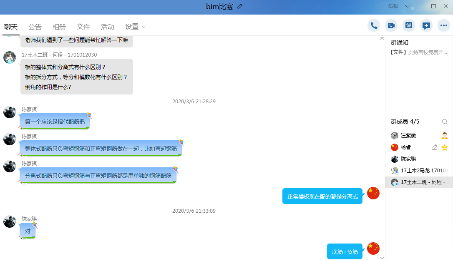Click the edit pencil beside 杨睿

[x=434, y=147]
